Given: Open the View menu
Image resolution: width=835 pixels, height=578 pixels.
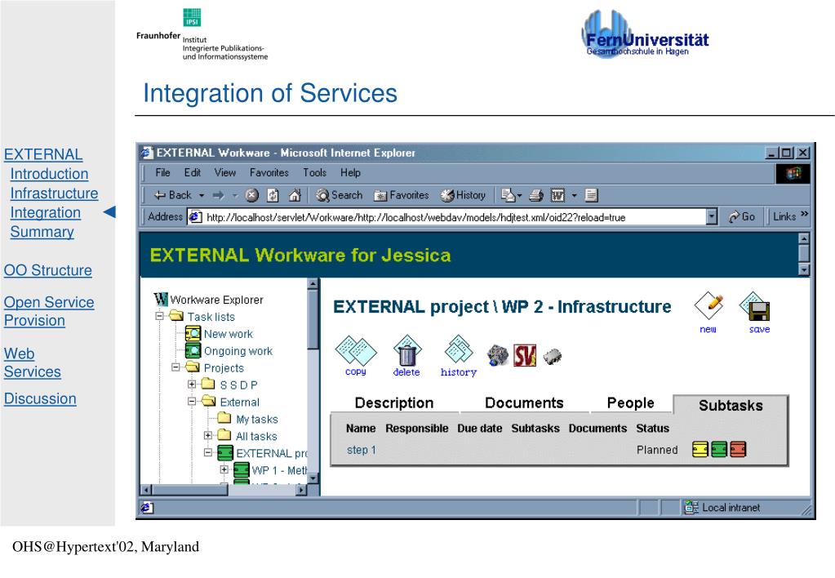Looking at the screenshot, I should point(224,172).
